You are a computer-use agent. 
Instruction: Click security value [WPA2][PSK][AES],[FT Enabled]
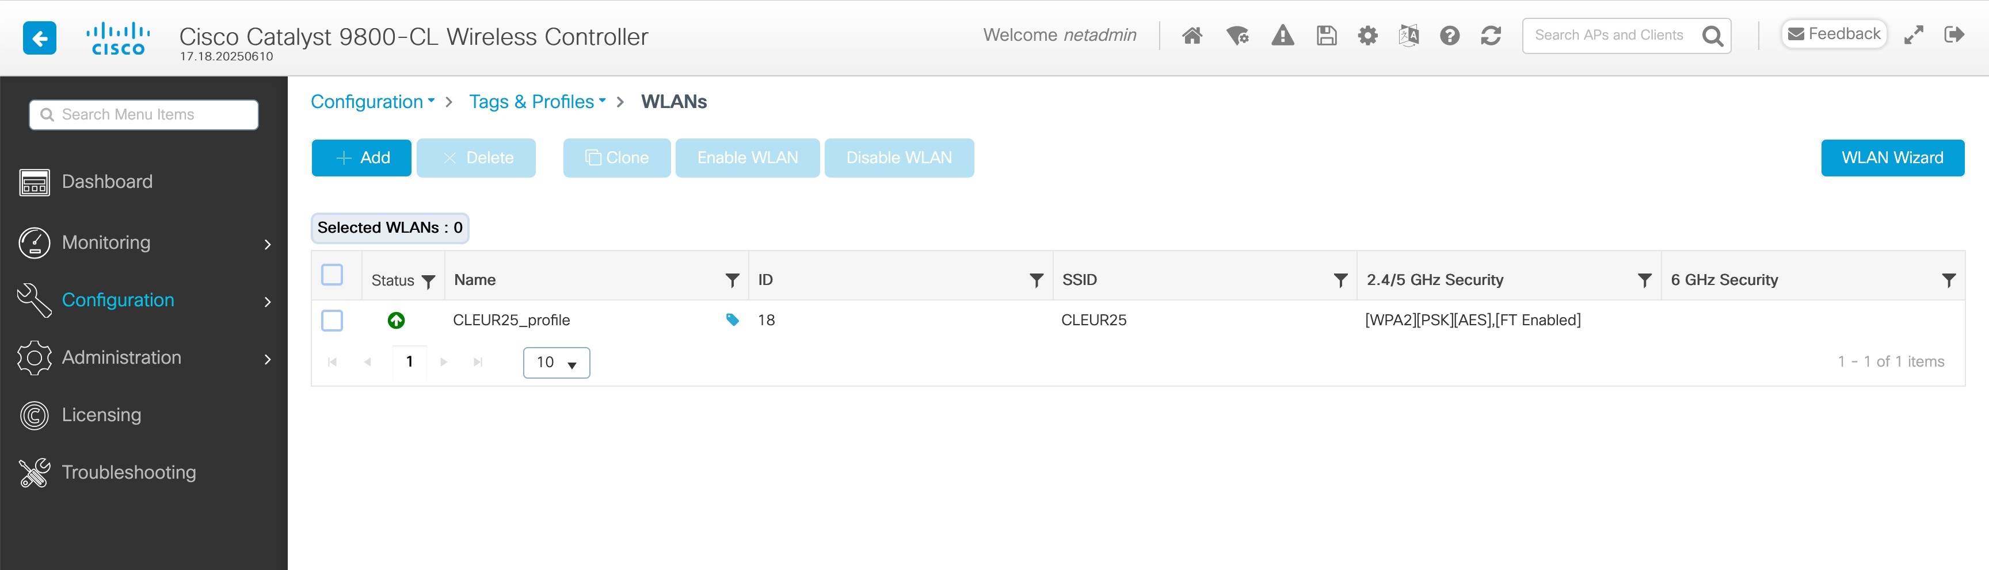pyautogui.click(x=1472, y=320)
